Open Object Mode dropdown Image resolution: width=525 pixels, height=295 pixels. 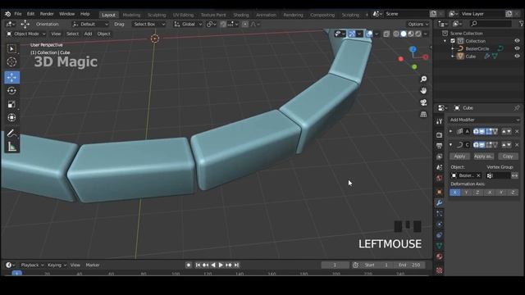25,34
